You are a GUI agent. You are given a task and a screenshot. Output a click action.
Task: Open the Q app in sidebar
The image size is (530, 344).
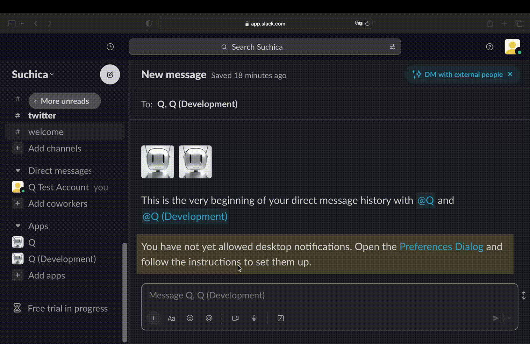click(x=64, y=242)
